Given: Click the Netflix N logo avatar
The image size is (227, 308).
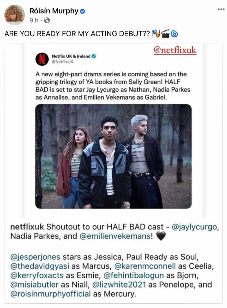Looking at the screenshot, I should point(42,59).
